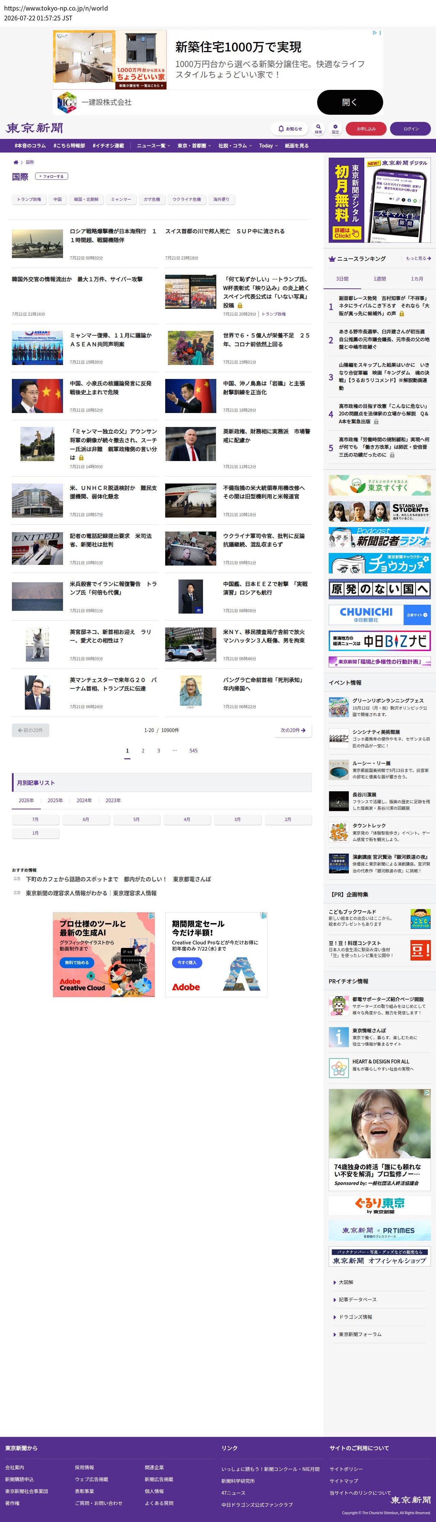Filter by 海外便り tag

coord(221,199)
